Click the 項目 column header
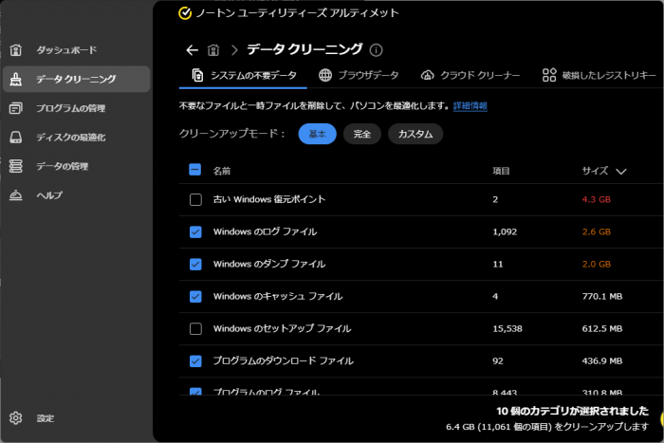The height and width of the screenshot is (443, 664). 501,171
